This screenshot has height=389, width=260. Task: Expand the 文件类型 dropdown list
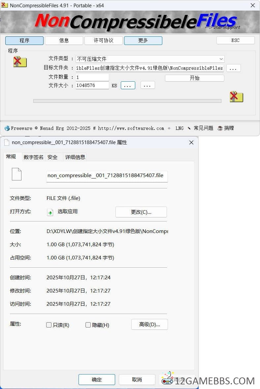[x=221, y=59]
